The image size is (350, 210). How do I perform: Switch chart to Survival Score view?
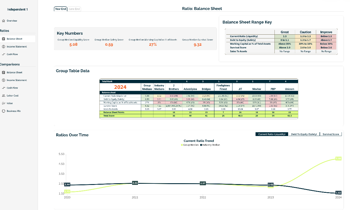click(331, 134)
